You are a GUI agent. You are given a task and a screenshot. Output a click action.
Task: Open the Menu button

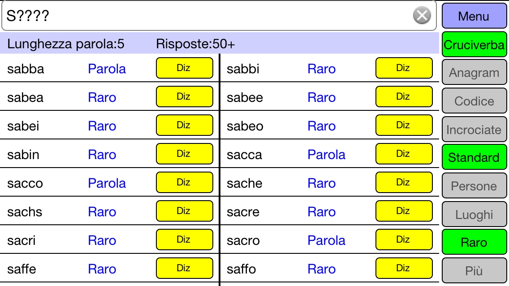(x=474, y=16)
